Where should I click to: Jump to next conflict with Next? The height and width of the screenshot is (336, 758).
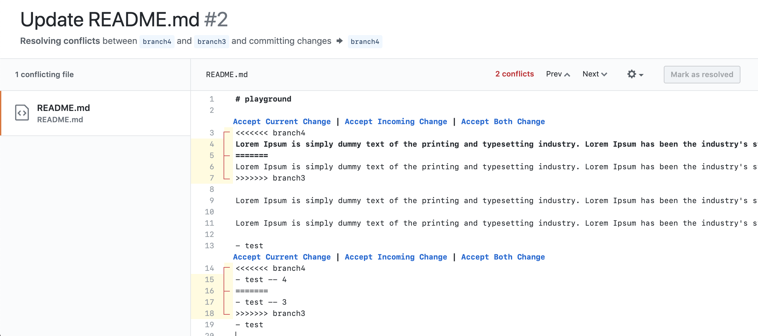(595, 74)
